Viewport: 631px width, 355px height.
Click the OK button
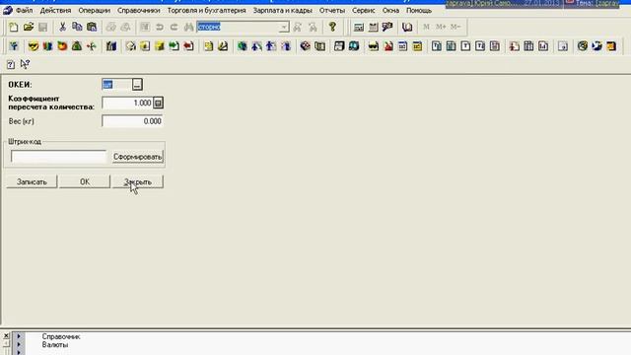pyautogui.click(x=85, y=181)
